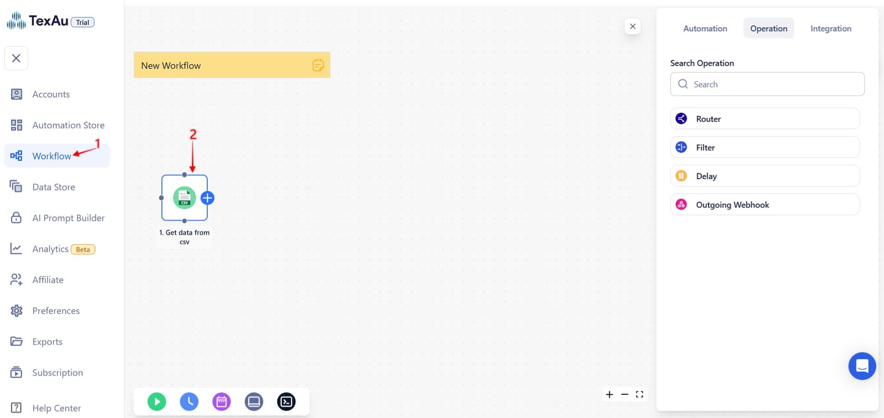Click the green Run workflow play button
This screenshot has height=418, width=884.
pyautogui.click(x=157, y=401)
